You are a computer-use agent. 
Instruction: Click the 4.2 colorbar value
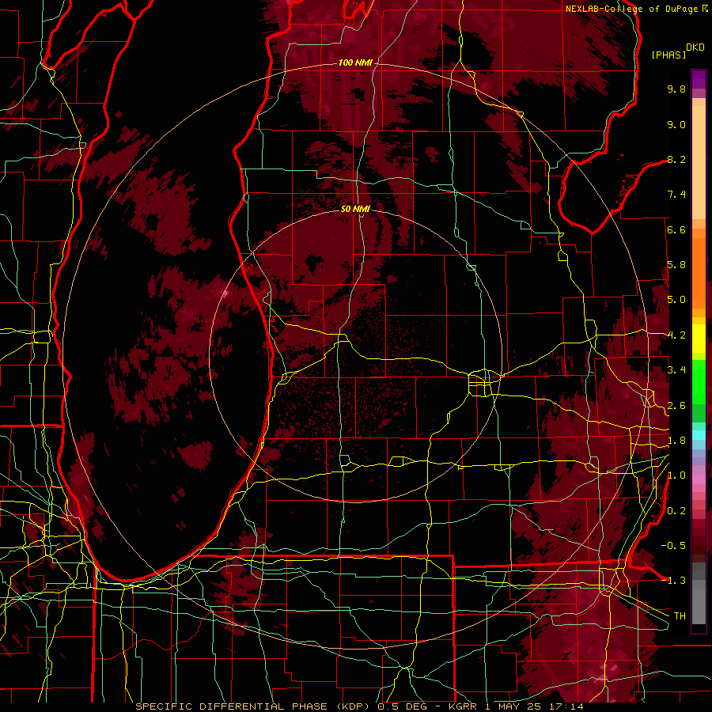[676, 335]
